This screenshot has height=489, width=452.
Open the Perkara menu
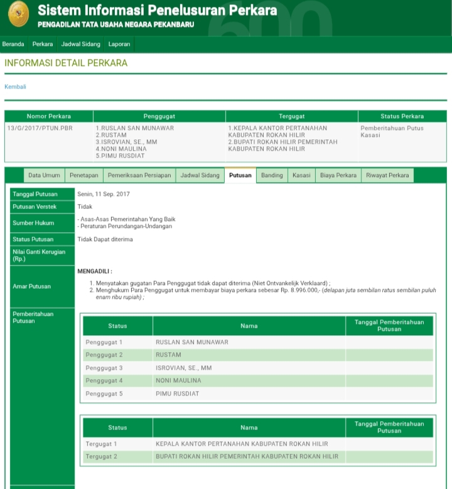[x=43, y=44]
